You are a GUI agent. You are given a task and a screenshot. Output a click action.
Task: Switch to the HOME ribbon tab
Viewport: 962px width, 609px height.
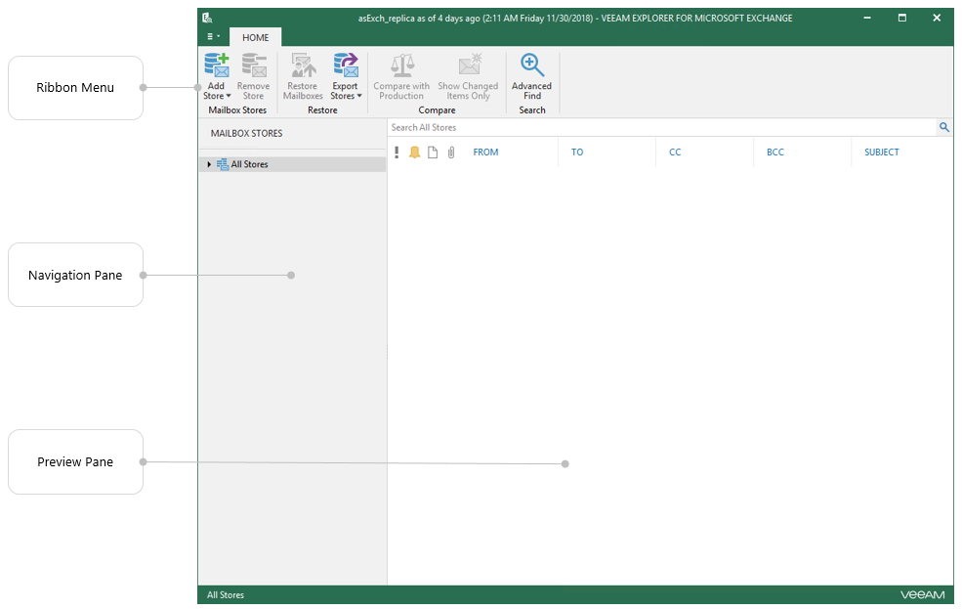[255, 37]
